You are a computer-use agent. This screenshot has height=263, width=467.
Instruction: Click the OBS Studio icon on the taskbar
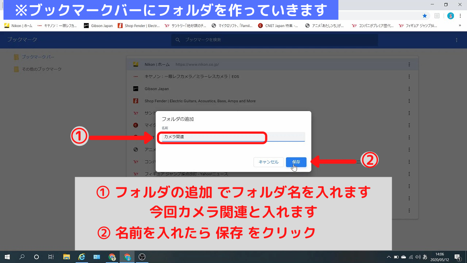click(142, 257)
